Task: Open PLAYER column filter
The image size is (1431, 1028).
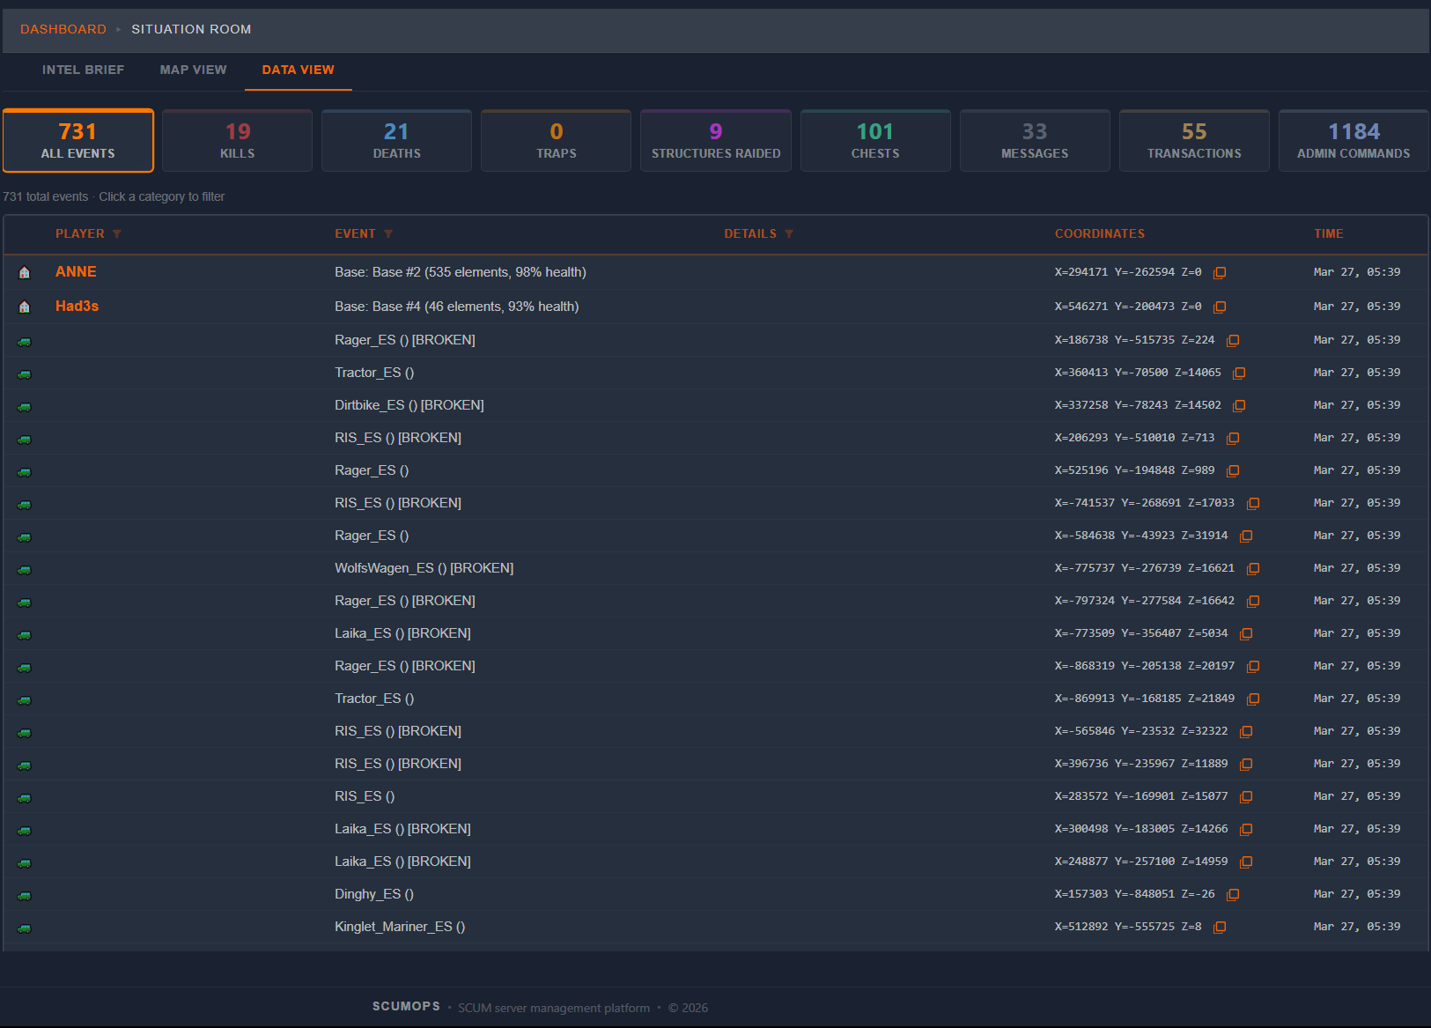Action: tap(117, 234)
